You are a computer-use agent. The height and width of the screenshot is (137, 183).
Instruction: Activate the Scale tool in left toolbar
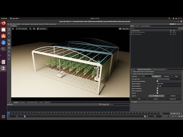point(9,44)
